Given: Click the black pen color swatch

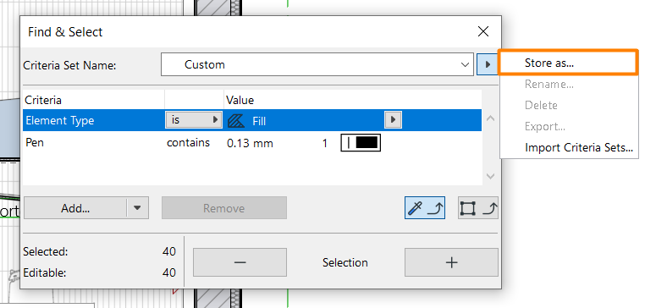Looking at the screenshot, I should tap(361, 143).
